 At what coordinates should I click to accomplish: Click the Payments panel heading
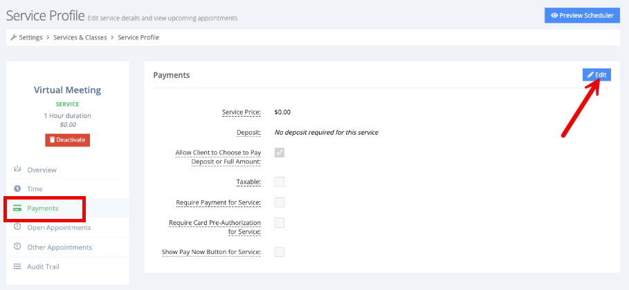click(x=172, y=75)
